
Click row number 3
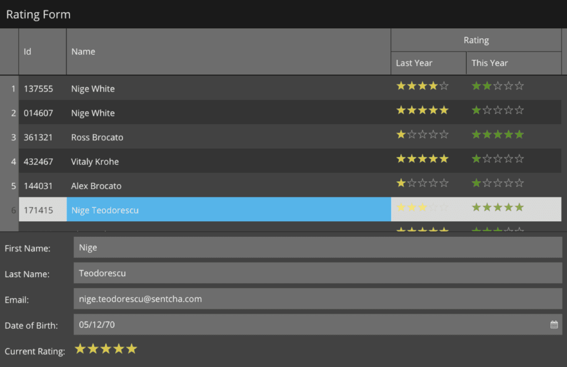coord(10,137)
